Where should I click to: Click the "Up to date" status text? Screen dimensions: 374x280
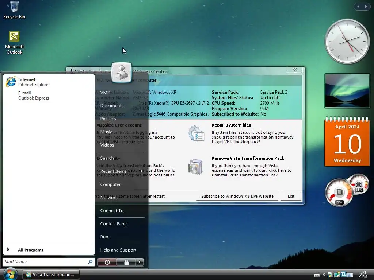270,98
